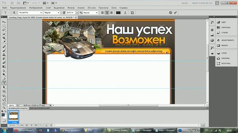The image size is (238, 133).
Task: Open view extras dropdown in application bar
Action: coord(26,3)
